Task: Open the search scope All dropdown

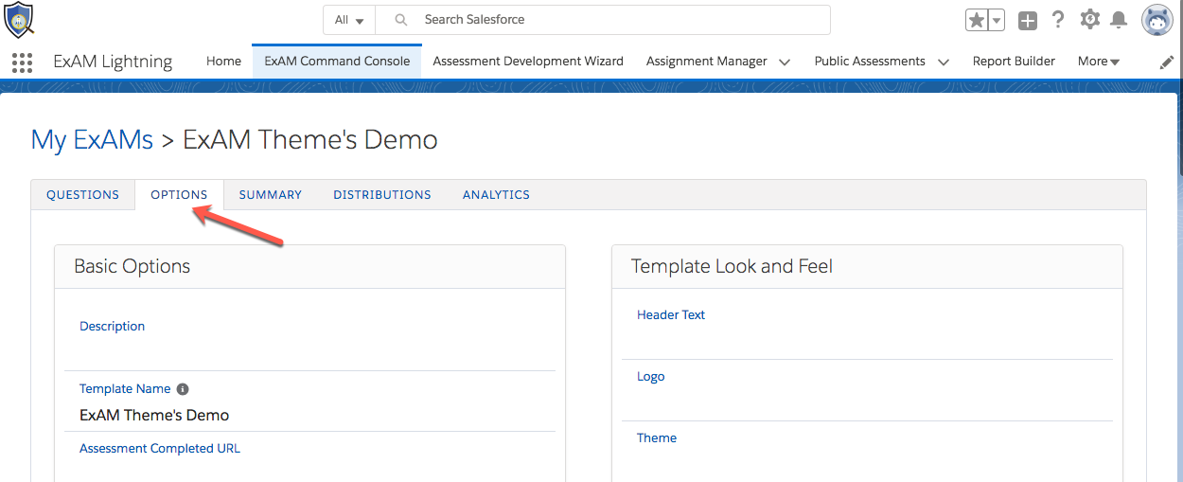Action: click(349, 20)
